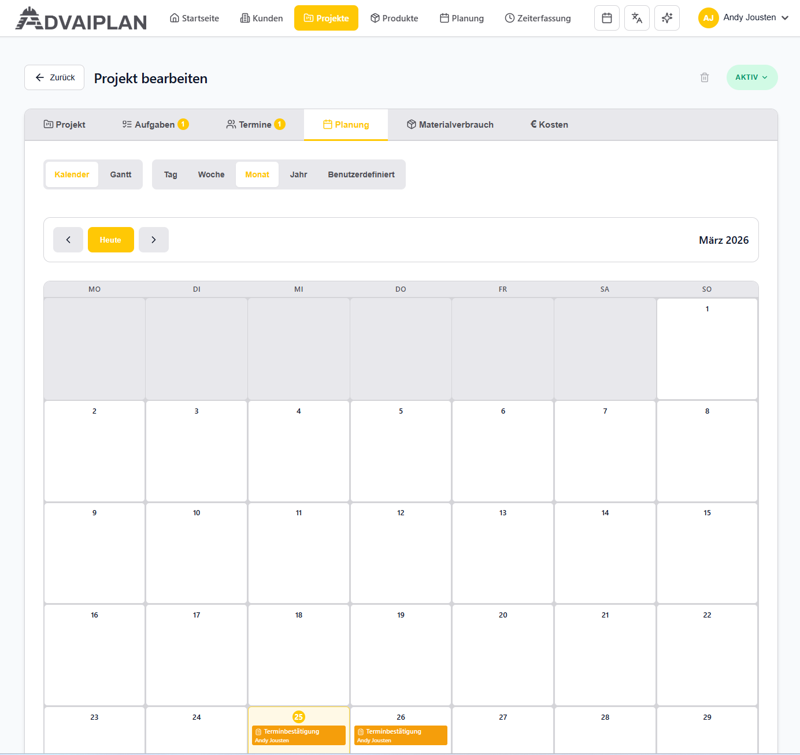Screen dimensions: 800x755
Task: Click the next month arrow
Action: [x=154, y=239]
